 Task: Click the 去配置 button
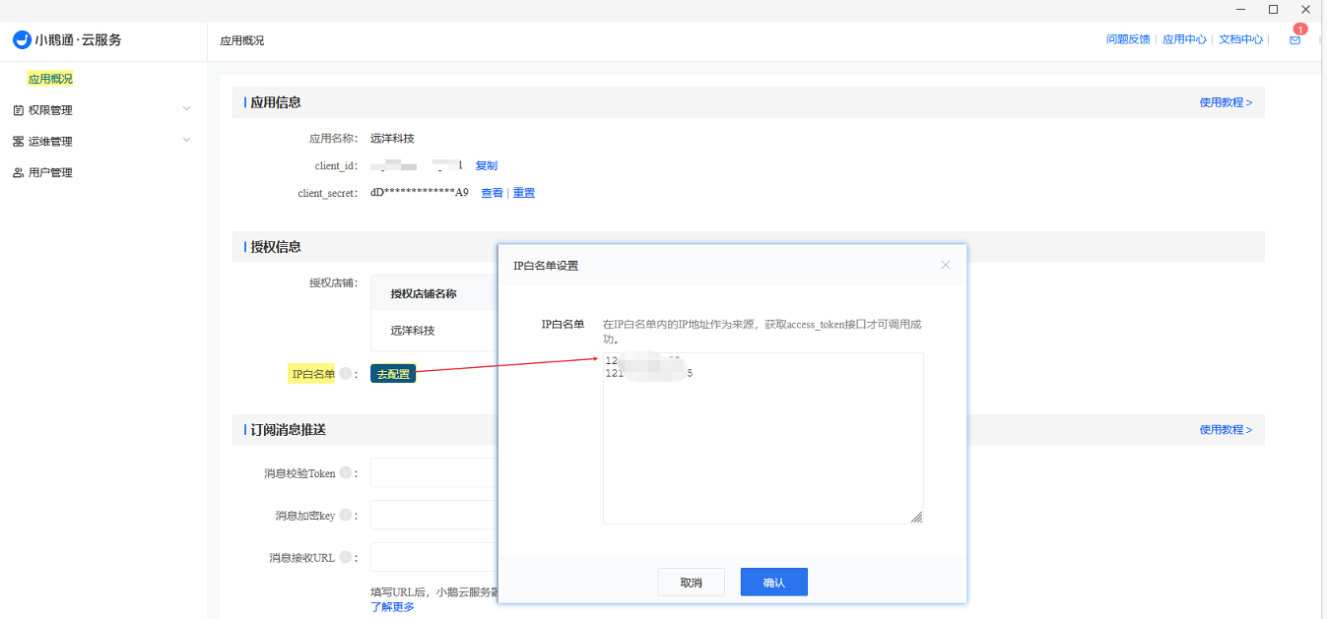(393, 374)
